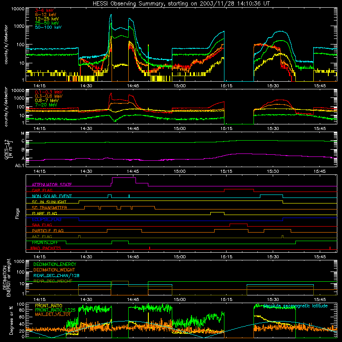The width and height of the screenshot is (342, 342).
Task: Select the M class label on GOES axis
Action: (23, 133)
